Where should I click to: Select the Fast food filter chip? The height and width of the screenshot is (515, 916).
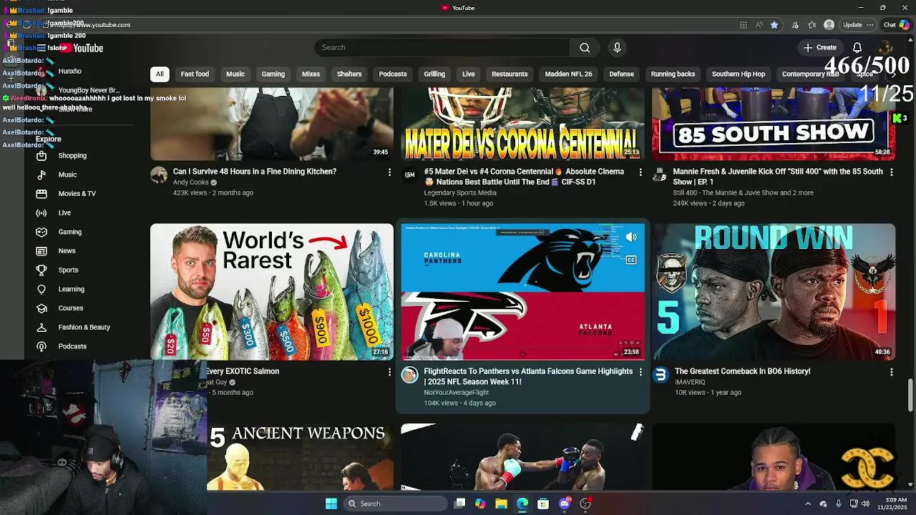coord(195,74)
